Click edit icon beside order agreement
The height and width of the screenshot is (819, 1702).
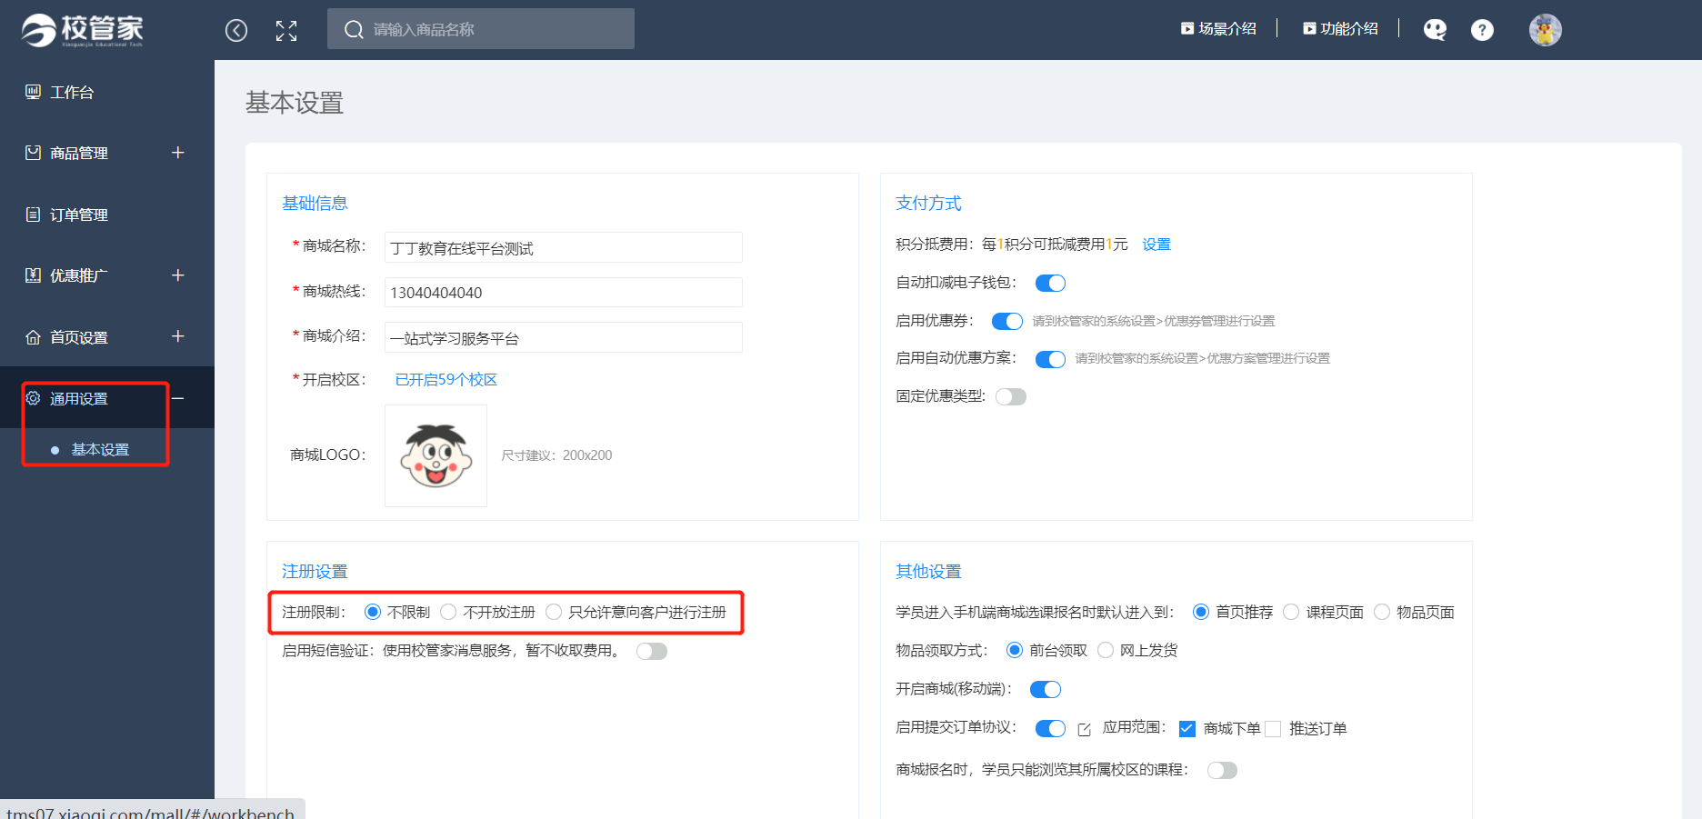pos(1085,729)
